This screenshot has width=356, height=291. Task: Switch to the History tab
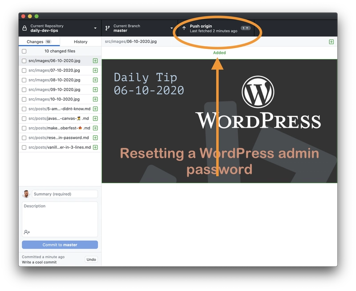(81, 42)
